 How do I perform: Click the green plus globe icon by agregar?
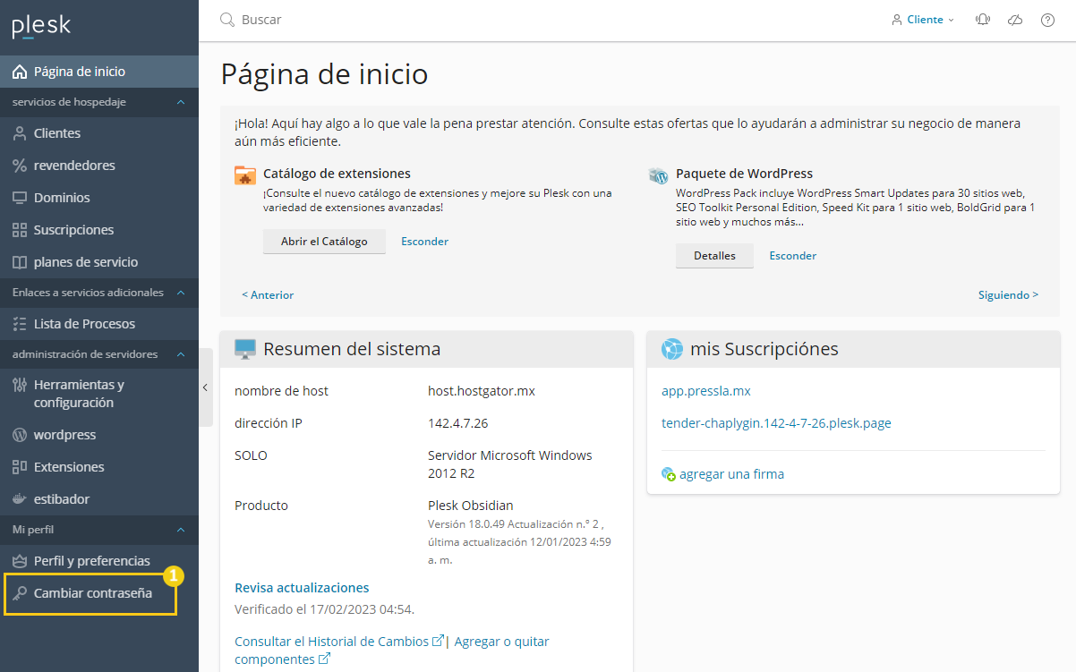point(669,474)
